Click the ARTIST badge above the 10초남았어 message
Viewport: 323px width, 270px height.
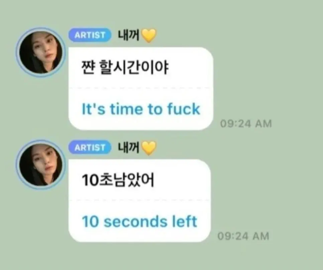point(90,147)
